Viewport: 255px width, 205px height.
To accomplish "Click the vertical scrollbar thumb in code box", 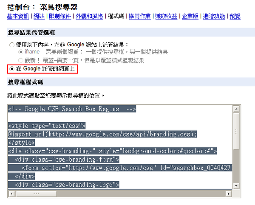I will click(x=236, y=131).
